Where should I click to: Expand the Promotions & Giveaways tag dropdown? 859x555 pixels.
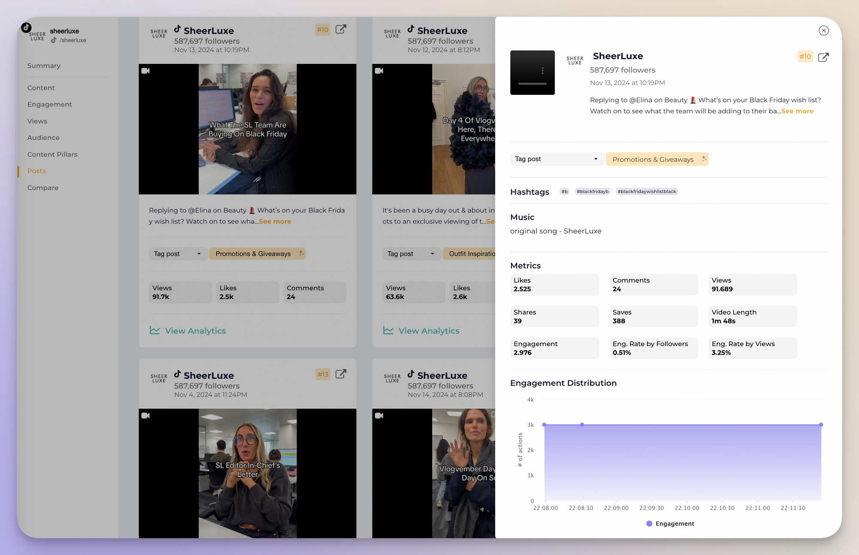click(x=658, y=159)
